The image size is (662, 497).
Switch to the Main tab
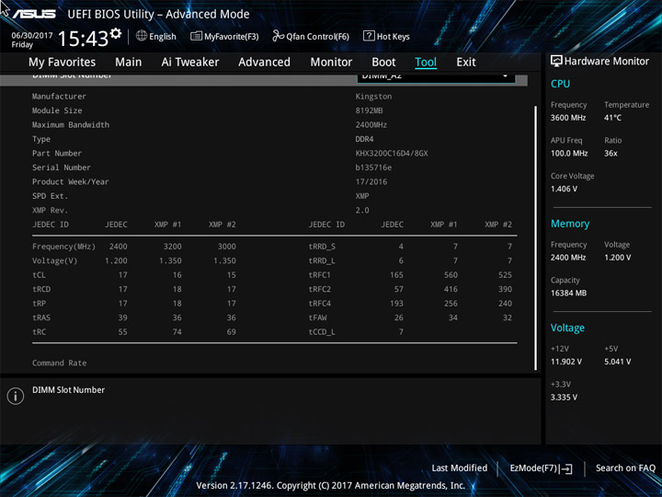[x=129, y=63]
